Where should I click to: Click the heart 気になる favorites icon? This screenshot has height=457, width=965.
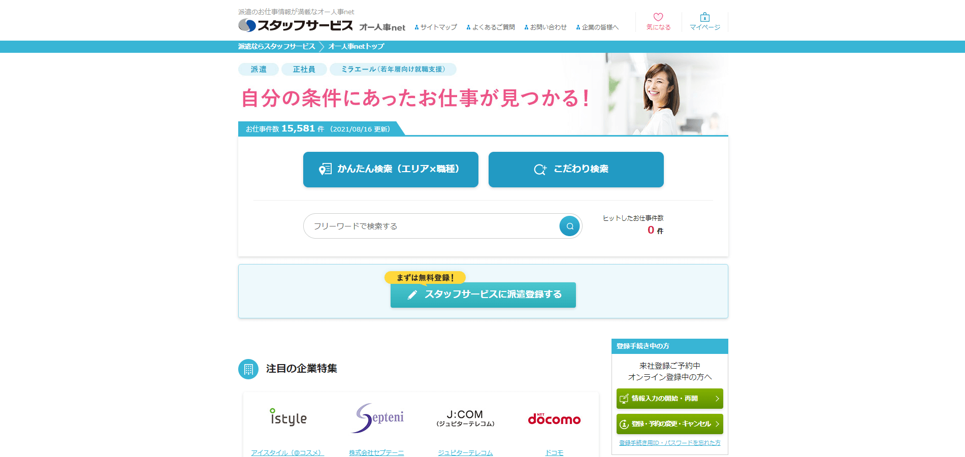(x=658, y=17)
